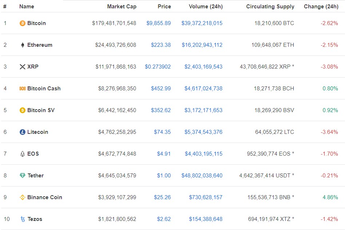Screen dimensions: 345x230
Task: Open the Bitcoin name link
Action: click(x=36, y=23)
